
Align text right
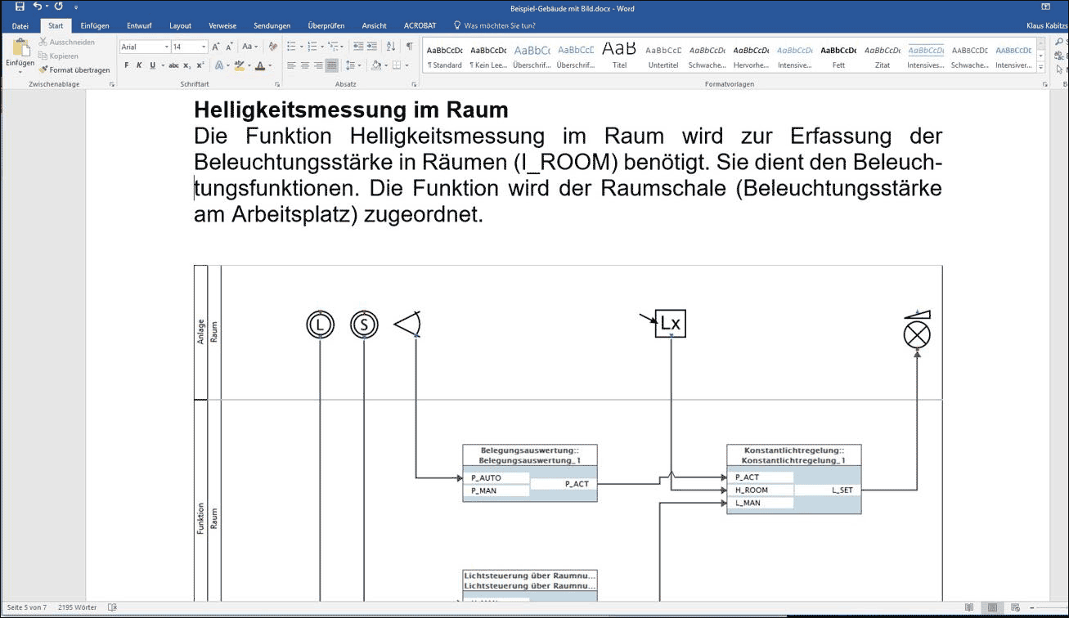tap(318, 65)
